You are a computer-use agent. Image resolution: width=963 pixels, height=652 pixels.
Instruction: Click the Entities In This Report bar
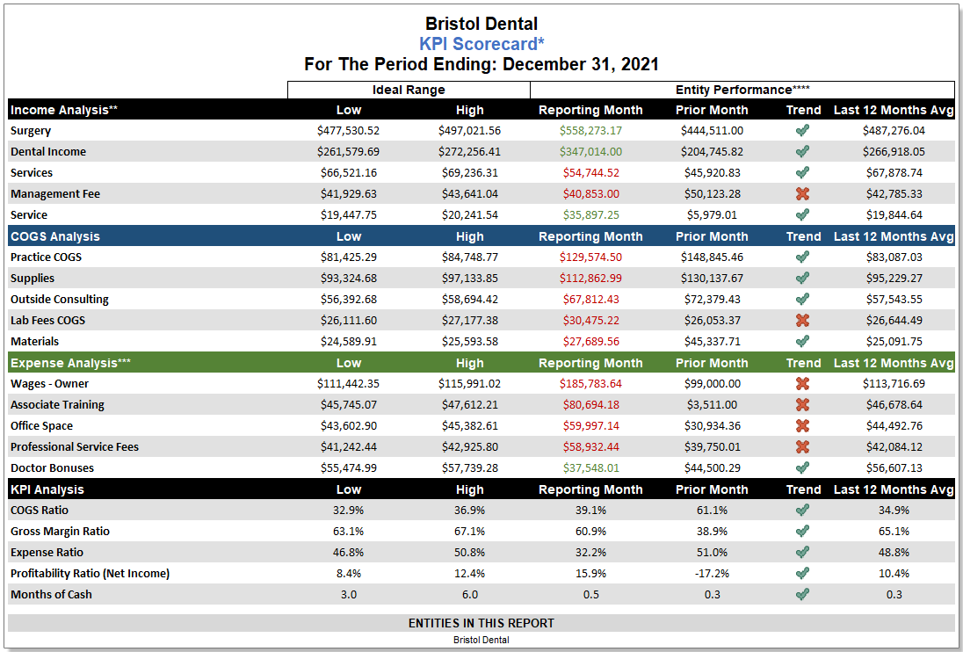[481, 623]
